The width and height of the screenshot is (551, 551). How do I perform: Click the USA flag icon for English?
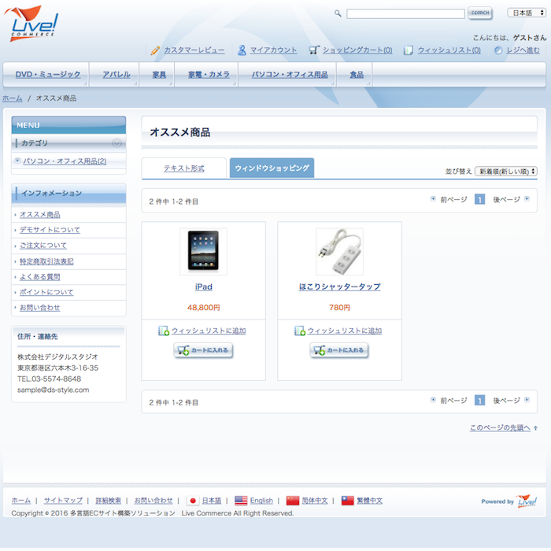[x=241, y=500]
